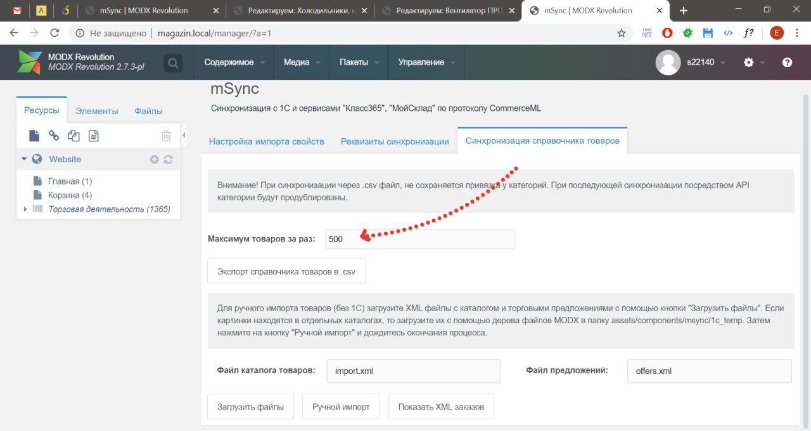The width and height of the screenshot is (811, 431).
Task: Click Экспорт справочника товаров в .csv button
Action: point(286,271)
